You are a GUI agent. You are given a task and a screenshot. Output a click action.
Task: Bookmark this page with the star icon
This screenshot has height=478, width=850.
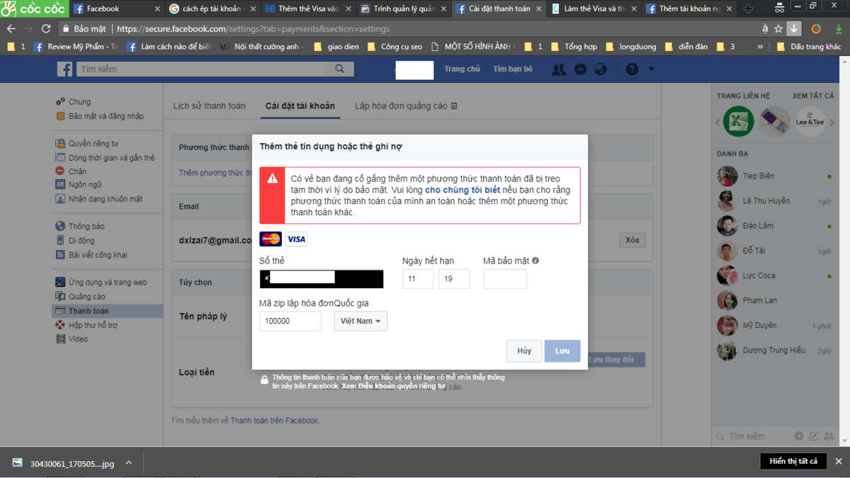(x=778, y=29)
